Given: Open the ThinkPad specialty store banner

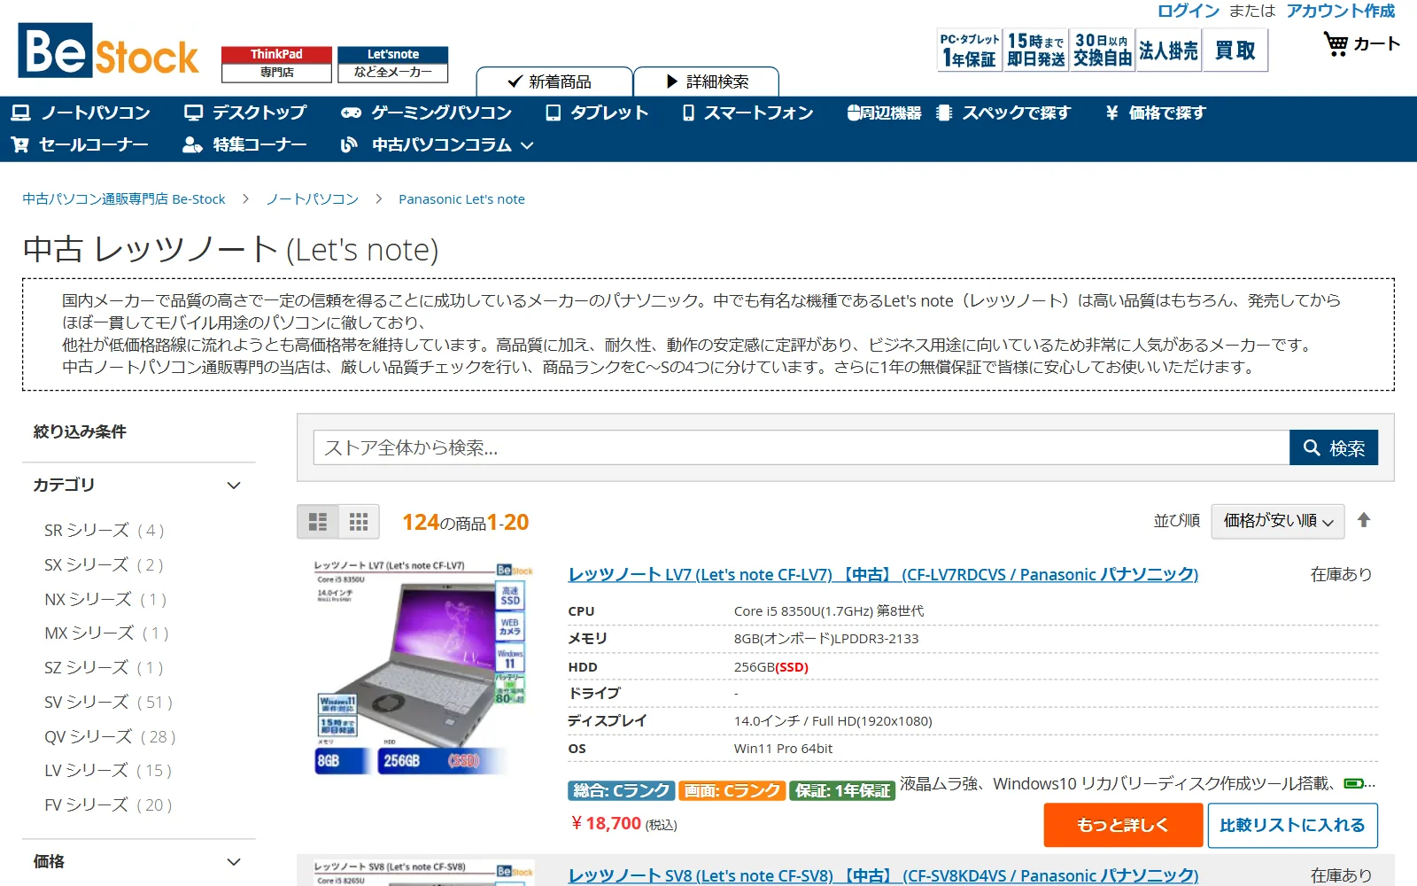Looking at the screenshot, I should pos(276,64).
